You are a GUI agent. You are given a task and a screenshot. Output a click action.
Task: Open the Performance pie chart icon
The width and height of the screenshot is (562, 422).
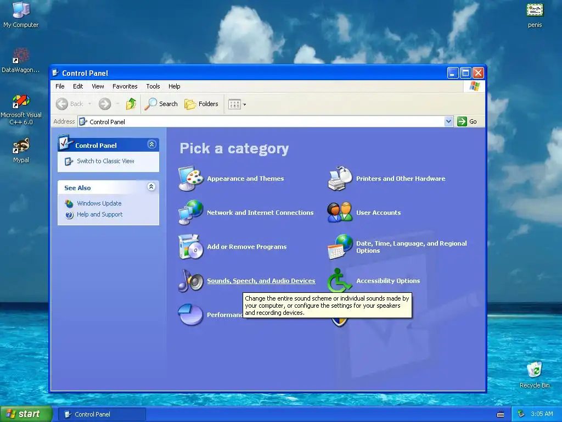tap(190, 314)
